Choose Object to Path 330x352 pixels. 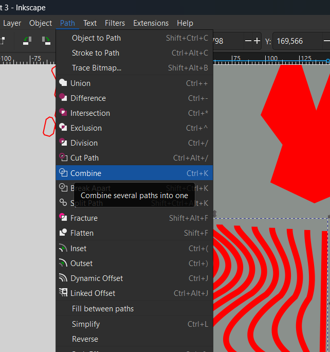tap(134, 38)
